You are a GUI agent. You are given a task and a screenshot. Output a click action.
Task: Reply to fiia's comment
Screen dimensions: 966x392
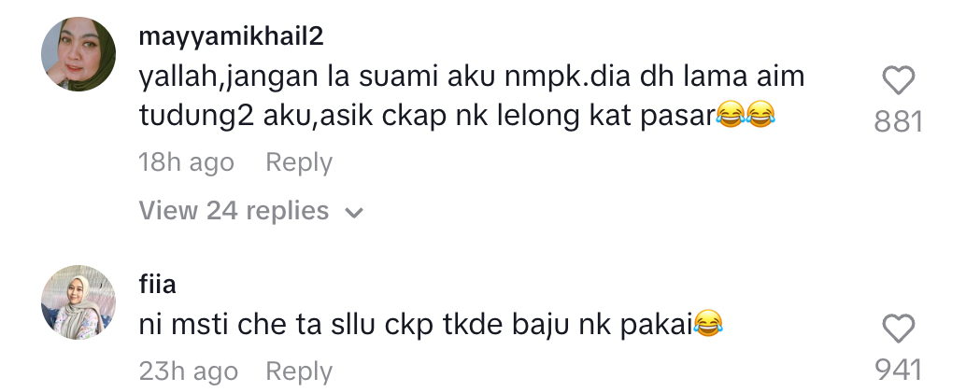(299, 371)
